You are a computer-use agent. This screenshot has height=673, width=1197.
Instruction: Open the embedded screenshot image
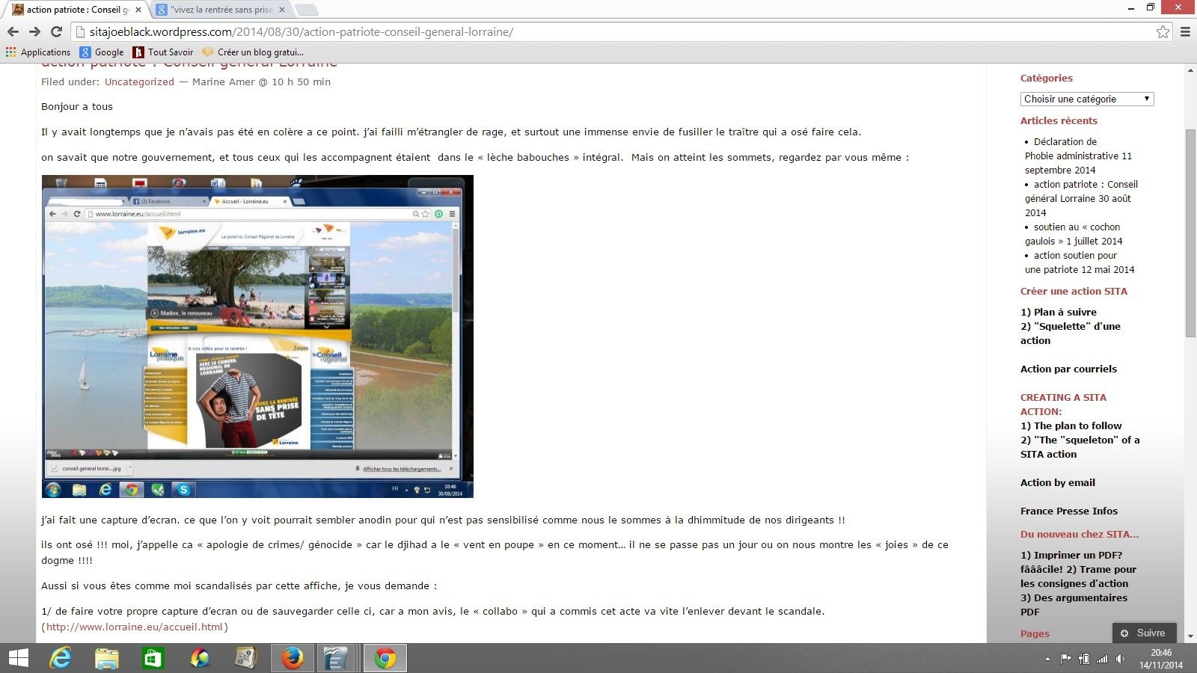(x=257, y=336)
